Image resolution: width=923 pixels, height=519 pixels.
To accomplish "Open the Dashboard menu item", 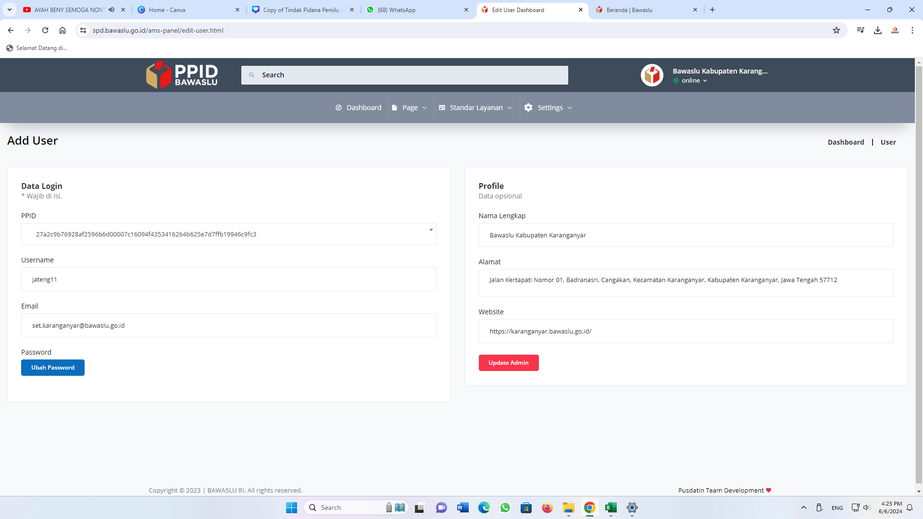I will point(358,108).
